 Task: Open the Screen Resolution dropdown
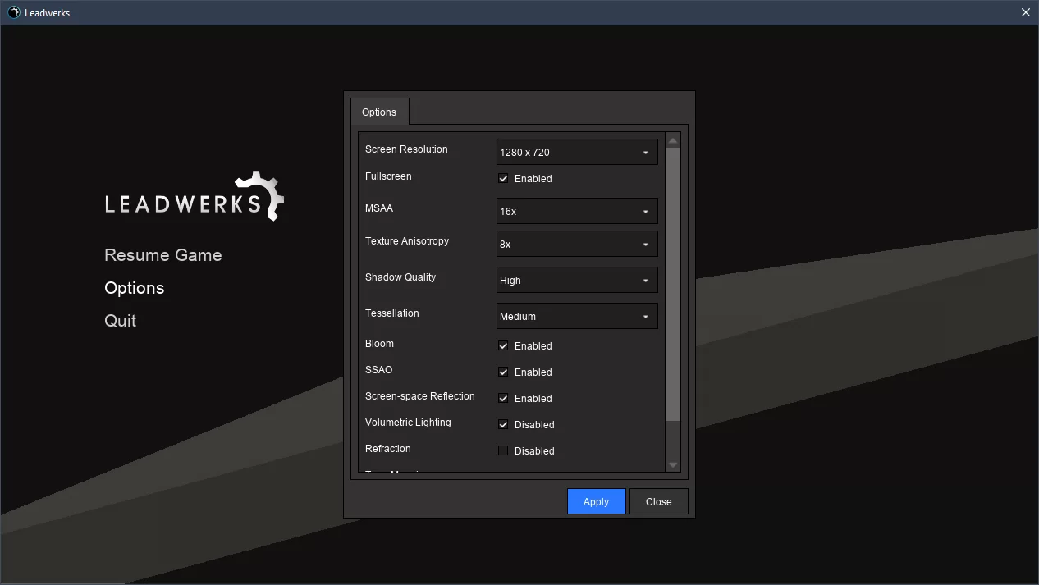click(x=577, y=152)
